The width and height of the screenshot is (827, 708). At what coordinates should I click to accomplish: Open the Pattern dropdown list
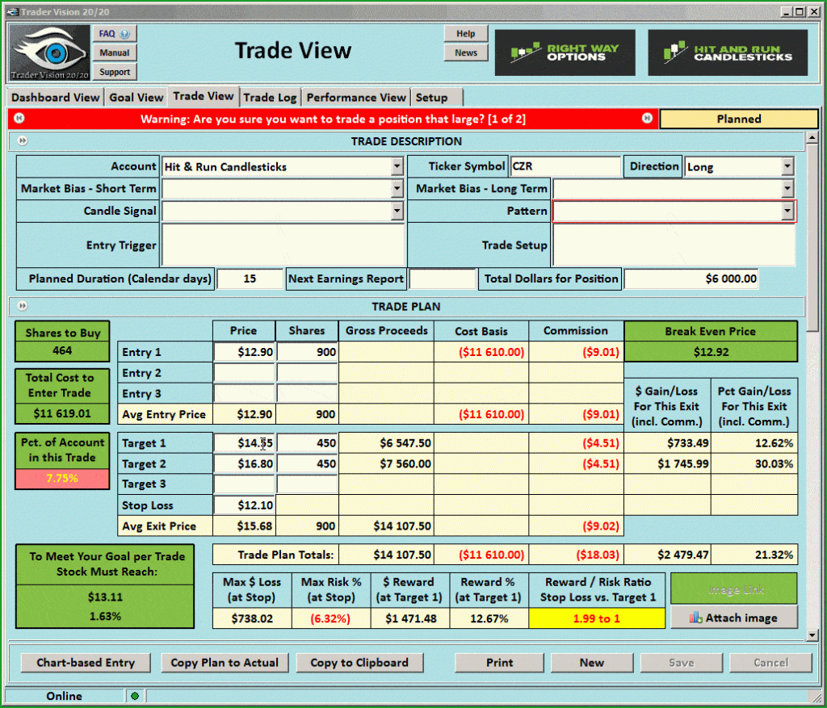787,212
